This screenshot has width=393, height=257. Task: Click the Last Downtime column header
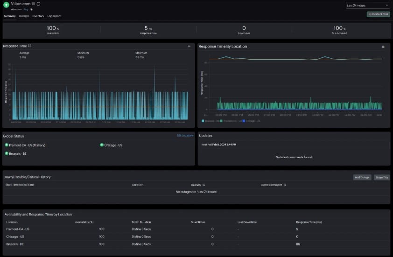point(247,222)
